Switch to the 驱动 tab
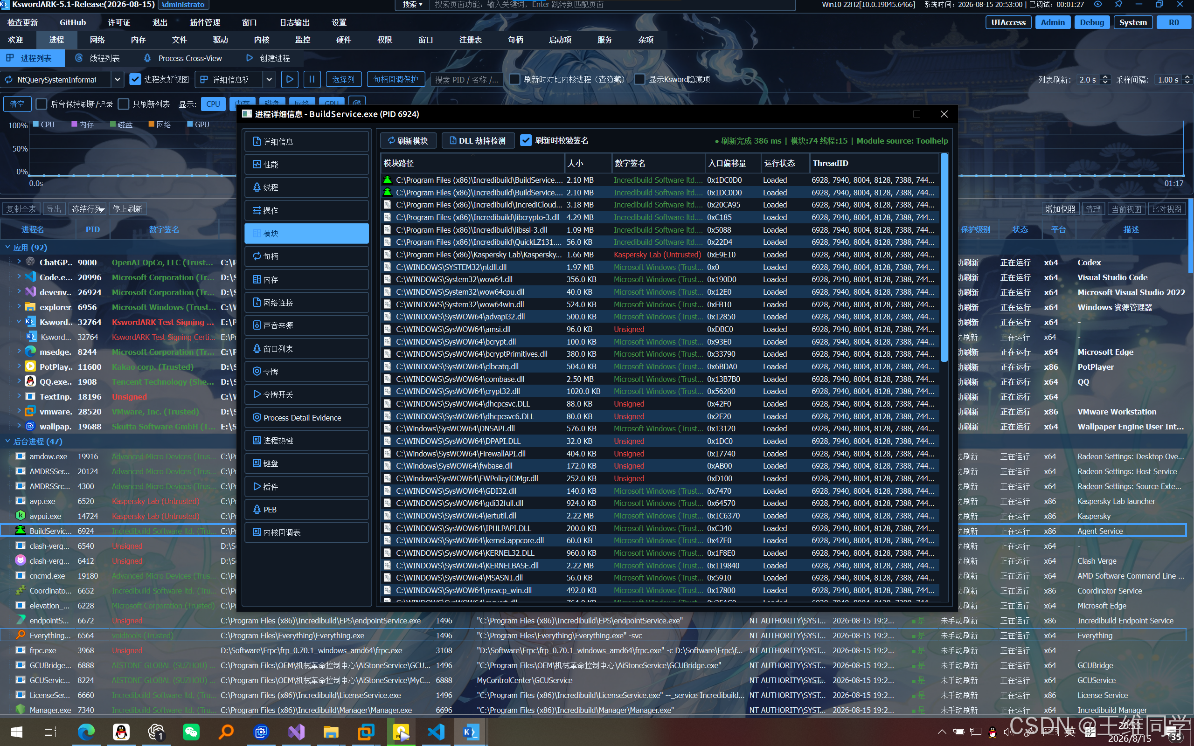Viewport: 1194px width, 746px height. coord(220,40)
